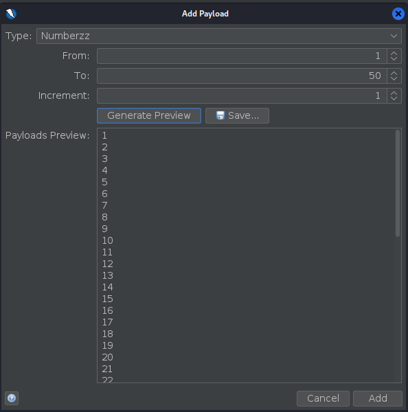Viewport: 408px width, 412px height.
Task: Select payload line 10 in preview
Action: tap(108, 240)
